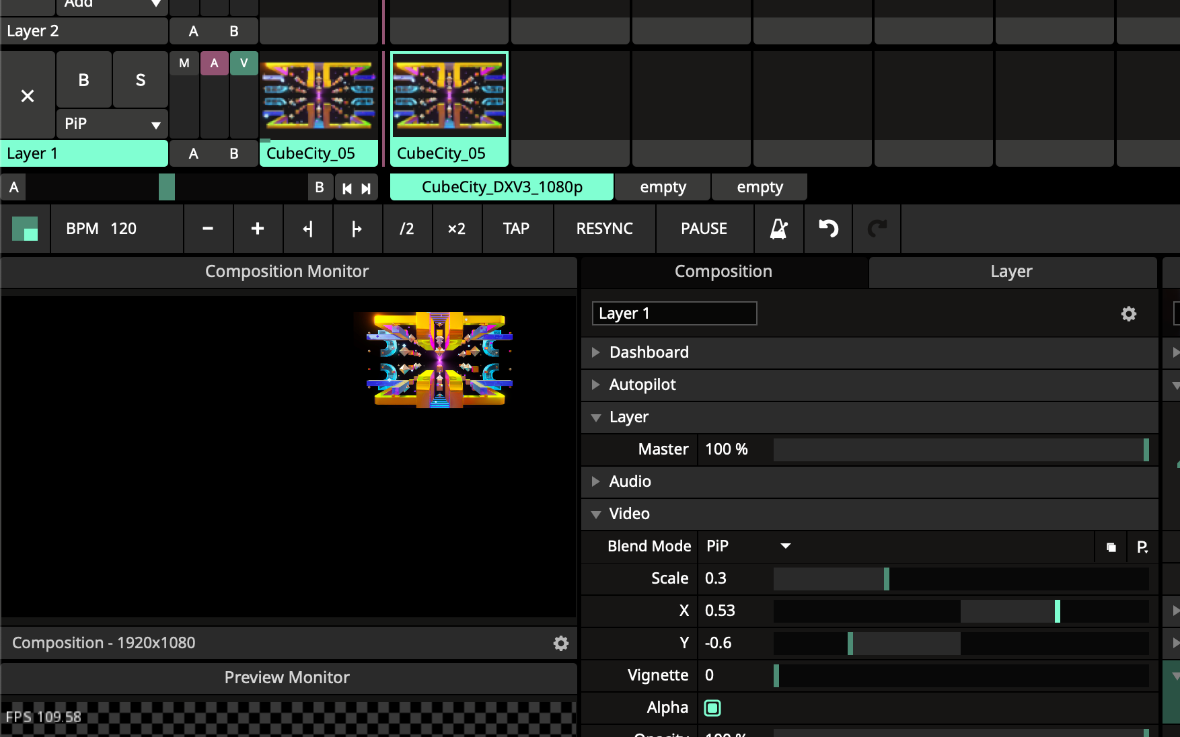1180x737 pixels.
Task: Select the CubeCity_DXV3_1080p deck tab
Action: click(502, 187)
